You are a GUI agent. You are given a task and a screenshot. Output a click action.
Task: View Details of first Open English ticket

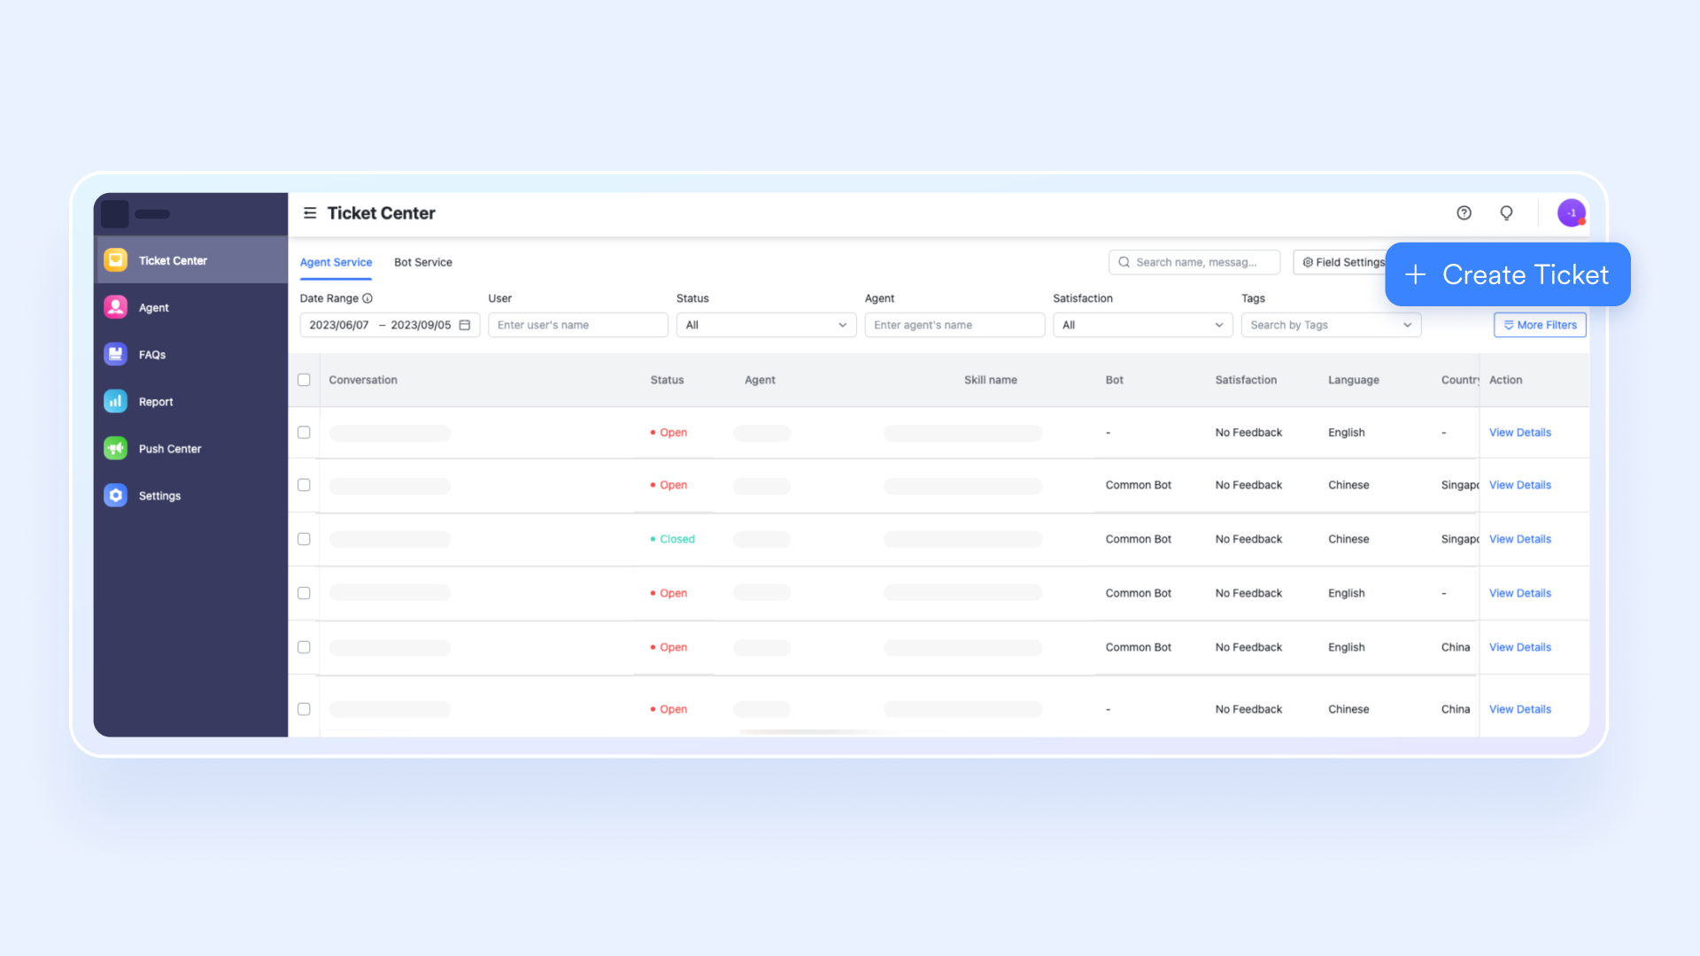click(x=1519, y=433)
